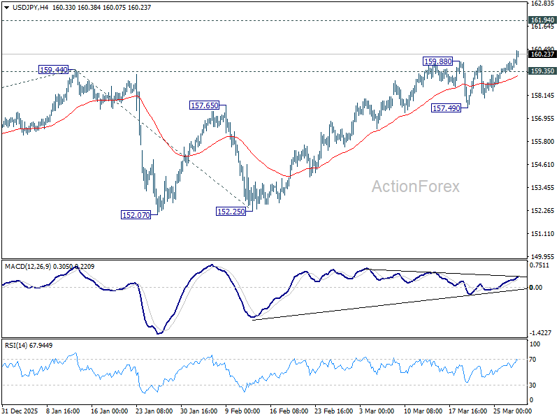This screenshot has width=559, height=419.
Task: Click the 159.880 price annotation label
Action: [x=436, y=61]
